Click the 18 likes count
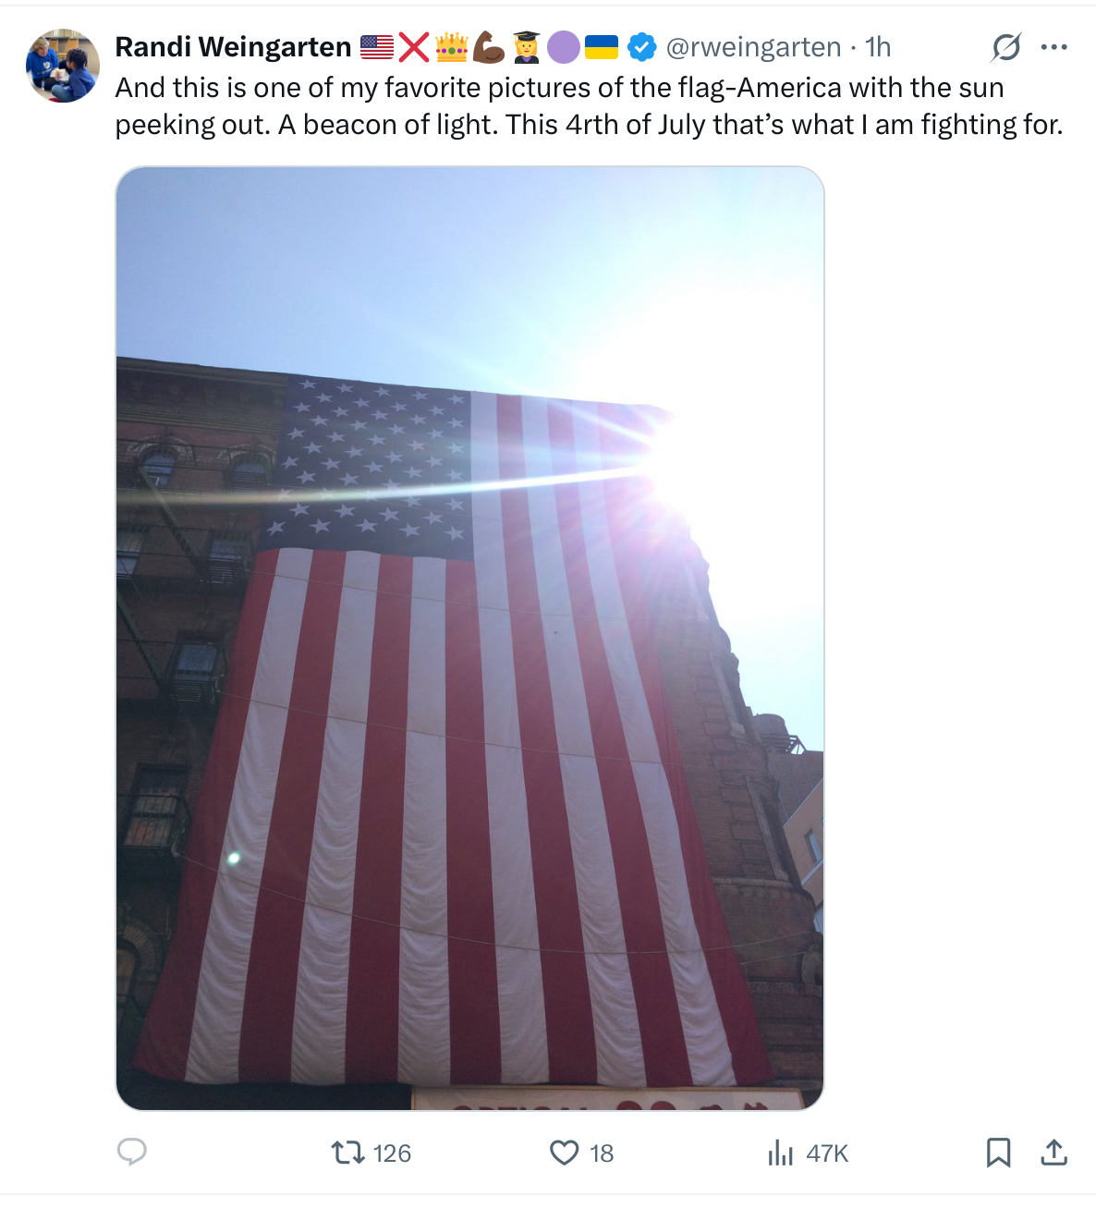 pos(602,1153)
